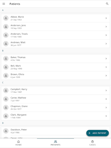Viewport: 111px width, 148px height.
Task: Jump to section header letter B
Action: point(3,51)
